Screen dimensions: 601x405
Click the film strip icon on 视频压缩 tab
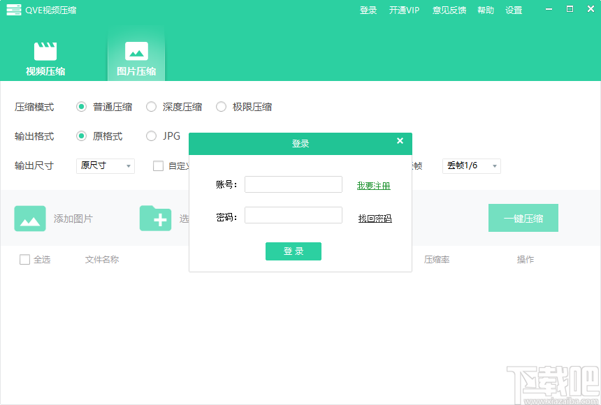45,52
